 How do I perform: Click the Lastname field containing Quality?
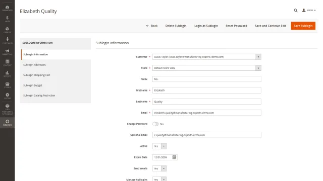coord(206,102)
